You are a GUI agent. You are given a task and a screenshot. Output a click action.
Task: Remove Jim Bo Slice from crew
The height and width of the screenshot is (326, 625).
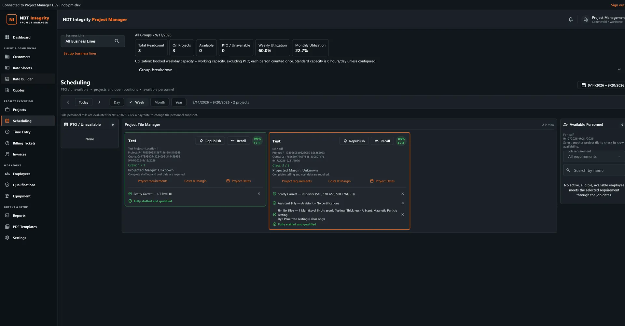(x=403, y=215)
